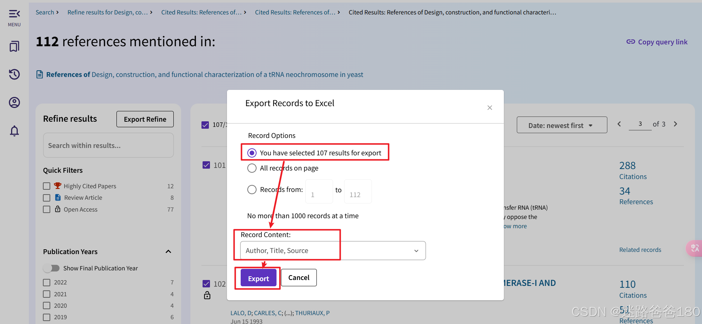This screenshot has height=324, width=702.
Task: Go to next results page arrow
Action: point(675,124)
